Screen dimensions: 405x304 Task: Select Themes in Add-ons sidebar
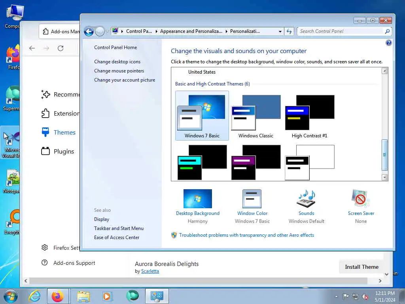[59, 132]
